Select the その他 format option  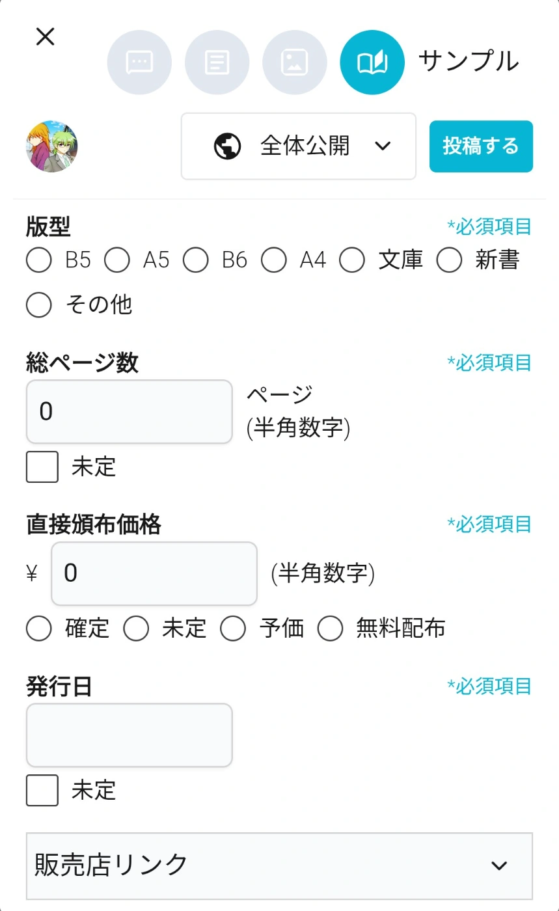coord(39,305)
